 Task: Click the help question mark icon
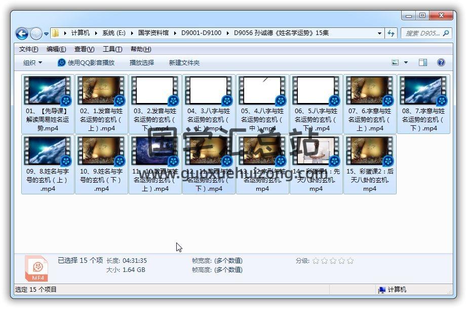point(441,62)
